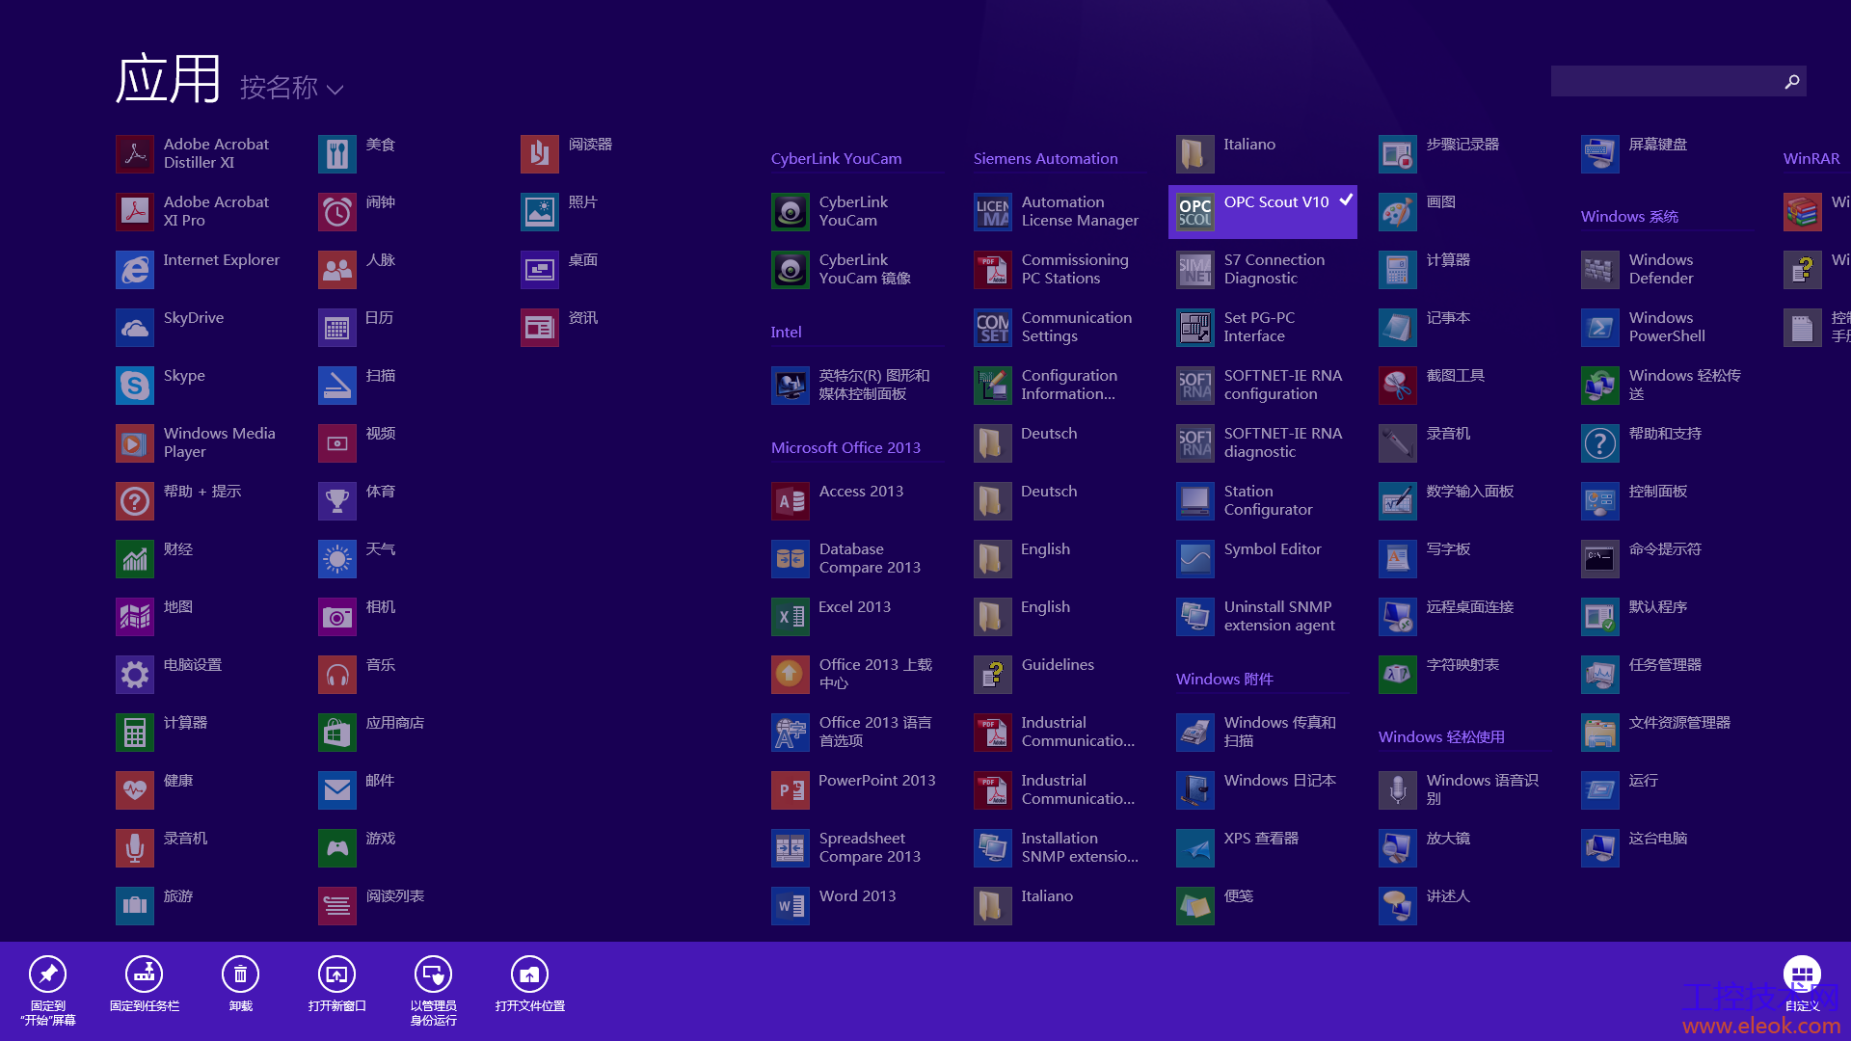Click the 卸载 uninstall button
This screenshot has height=1041, width=1851.
(x=241, y=985)
